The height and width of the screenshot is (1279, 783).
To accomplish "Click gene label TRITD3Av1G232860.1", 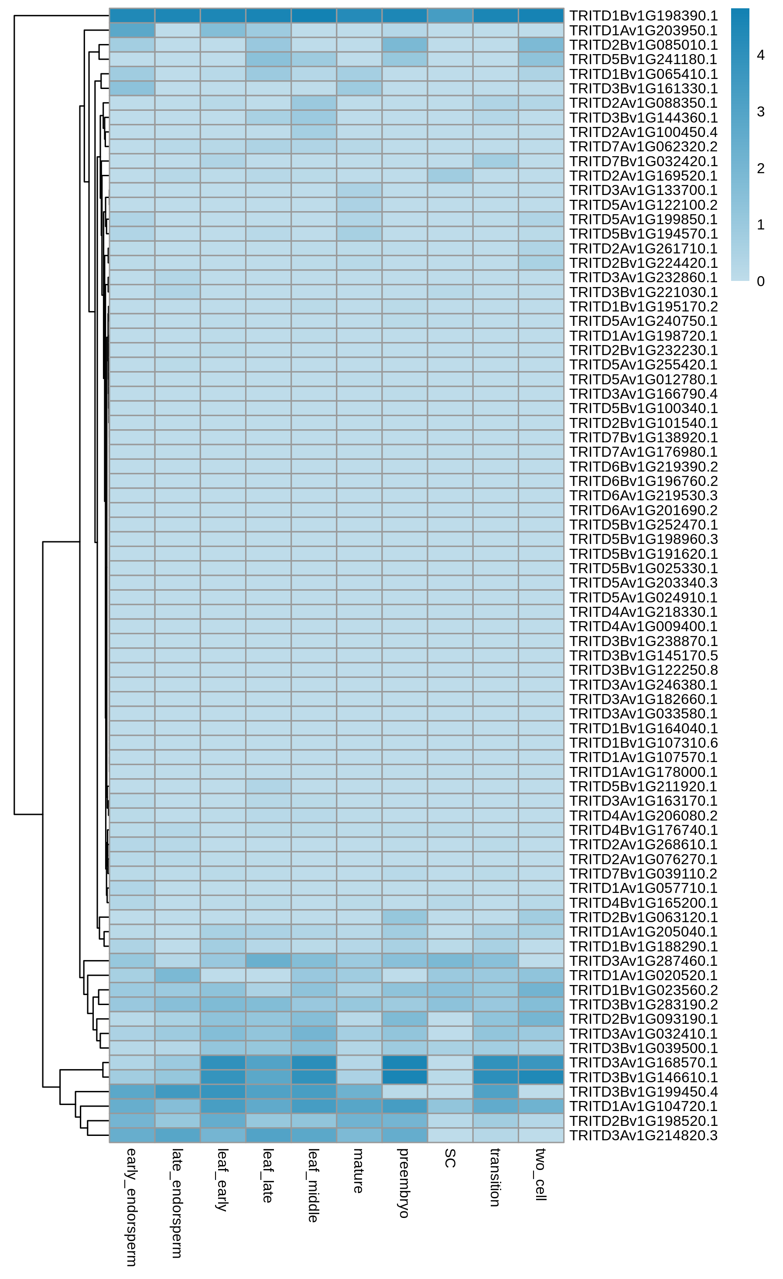I will 643,278.
